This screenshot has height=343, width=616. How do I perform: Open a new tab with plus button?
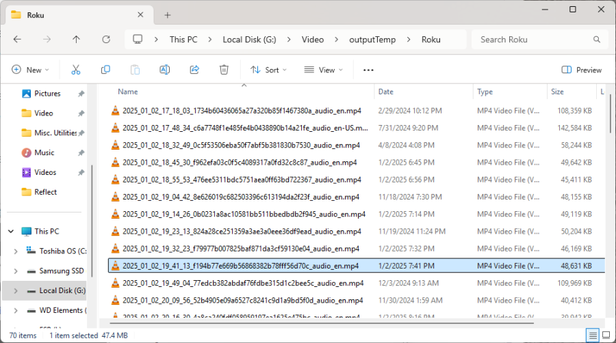pos(168,15)
